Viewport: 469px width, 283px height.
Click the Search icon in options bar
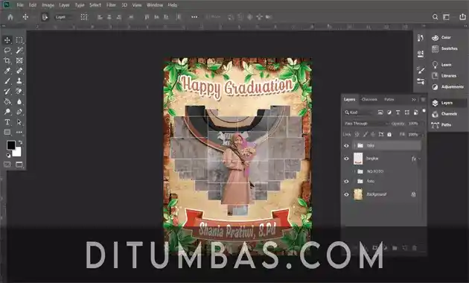(x=435, y=17)
